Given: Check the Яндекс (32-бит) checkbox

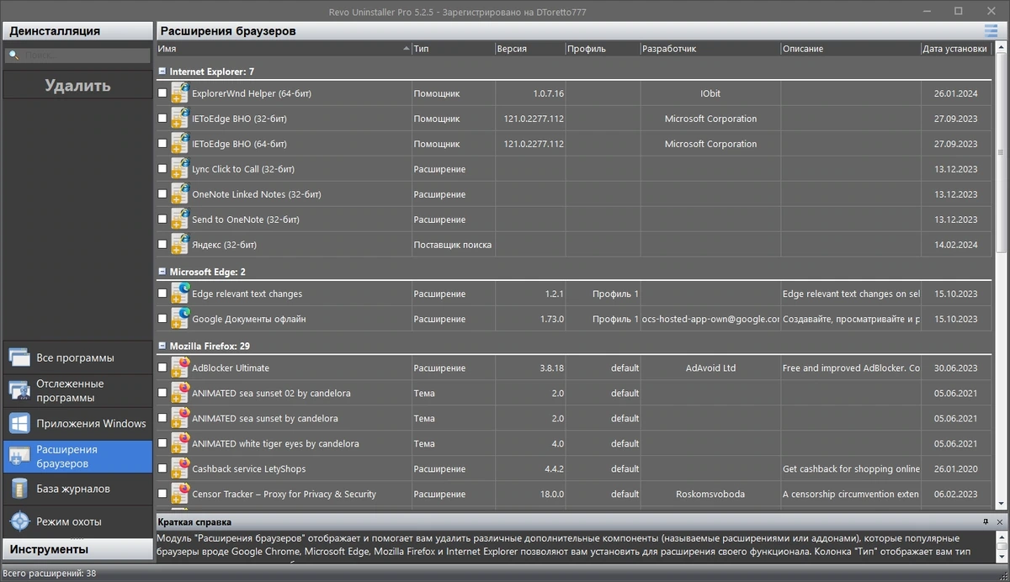Looking at the screenshot, I should (x=162, y=245).
